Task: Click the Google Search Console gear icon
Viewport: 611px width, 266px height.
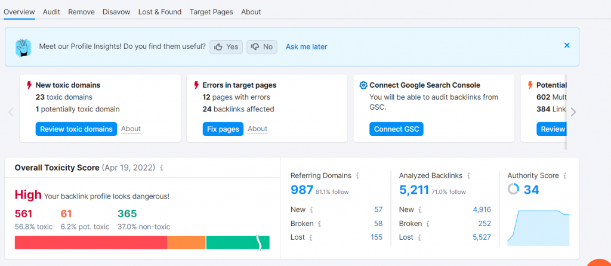Action: tap(363, 85)
